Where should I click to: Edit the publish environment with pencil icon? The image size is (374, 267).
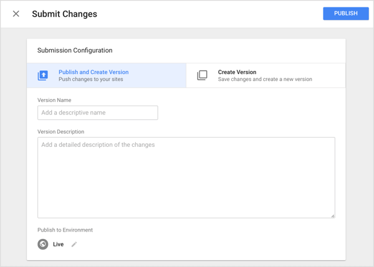pos(74,245)
